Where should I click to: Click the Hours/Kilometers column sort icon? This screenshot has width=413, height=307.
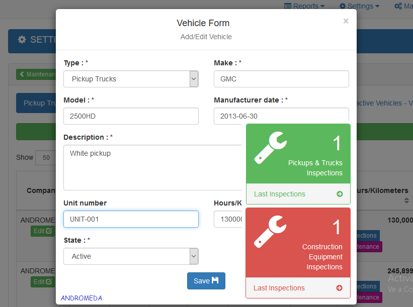(x=406, y=200)
